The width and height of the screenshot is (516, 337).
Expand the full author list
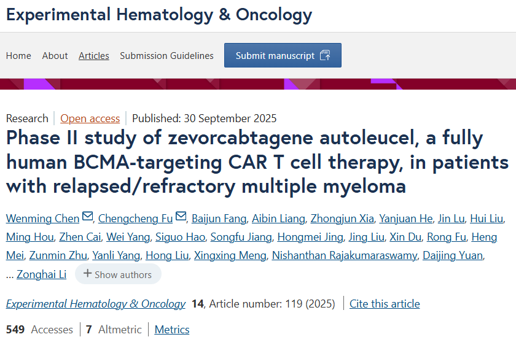pos(118,274)
